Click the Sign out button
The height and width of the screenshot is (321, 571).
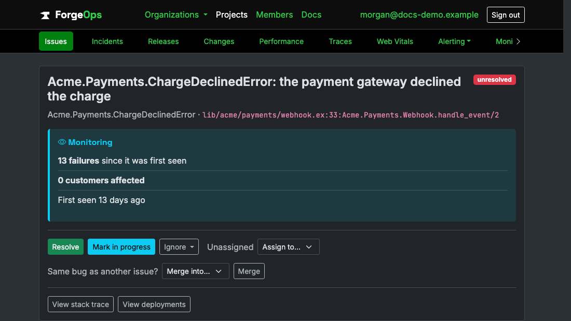506,15
